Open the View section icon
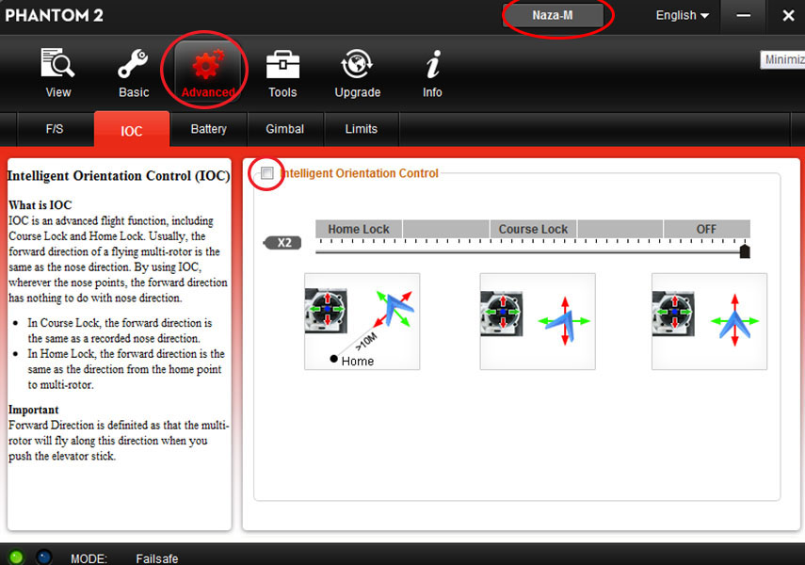 click(58, 73)
